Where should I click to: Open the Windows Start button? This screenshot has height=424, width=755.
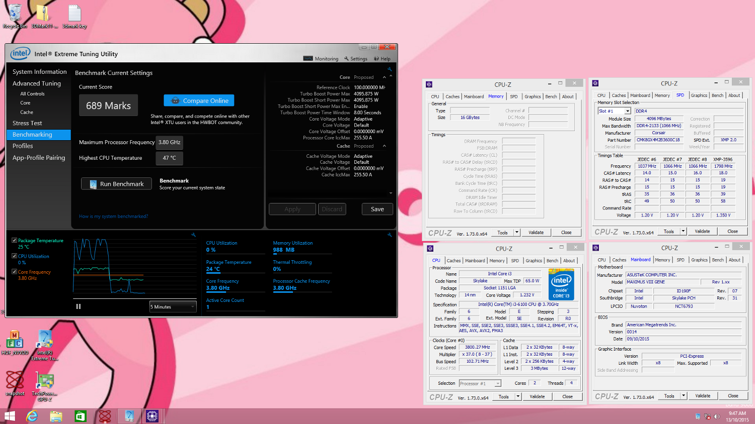click(10, 416)
